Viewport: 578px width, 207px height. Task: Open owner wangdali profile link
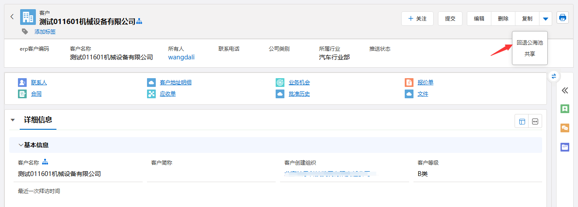pos(181,57)
